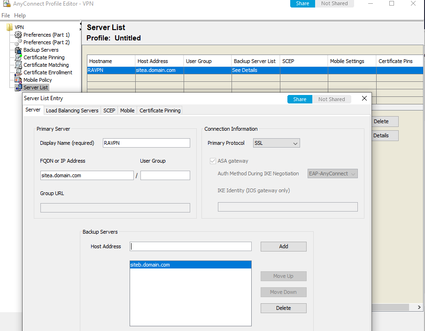Click sitea.domain.com in Host Address column
425x331 pixels.
point(159,70)
